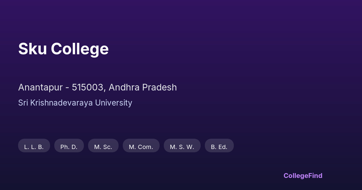The width and height of the screenshot is (362, 190).
Task: Click the 515003 pin code
Action: coord(88,87)
